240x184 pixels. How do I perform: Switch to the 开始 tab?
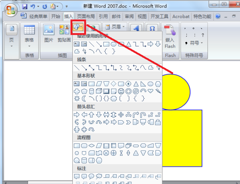click(x=56, y=16)
